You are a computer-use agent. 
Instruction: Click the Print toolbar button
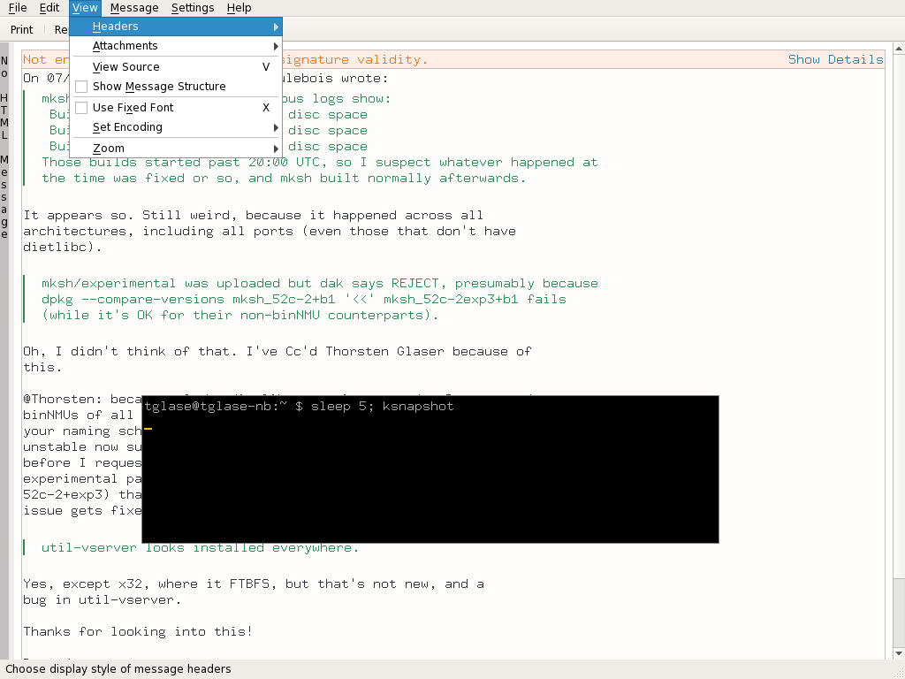[22, 29]
